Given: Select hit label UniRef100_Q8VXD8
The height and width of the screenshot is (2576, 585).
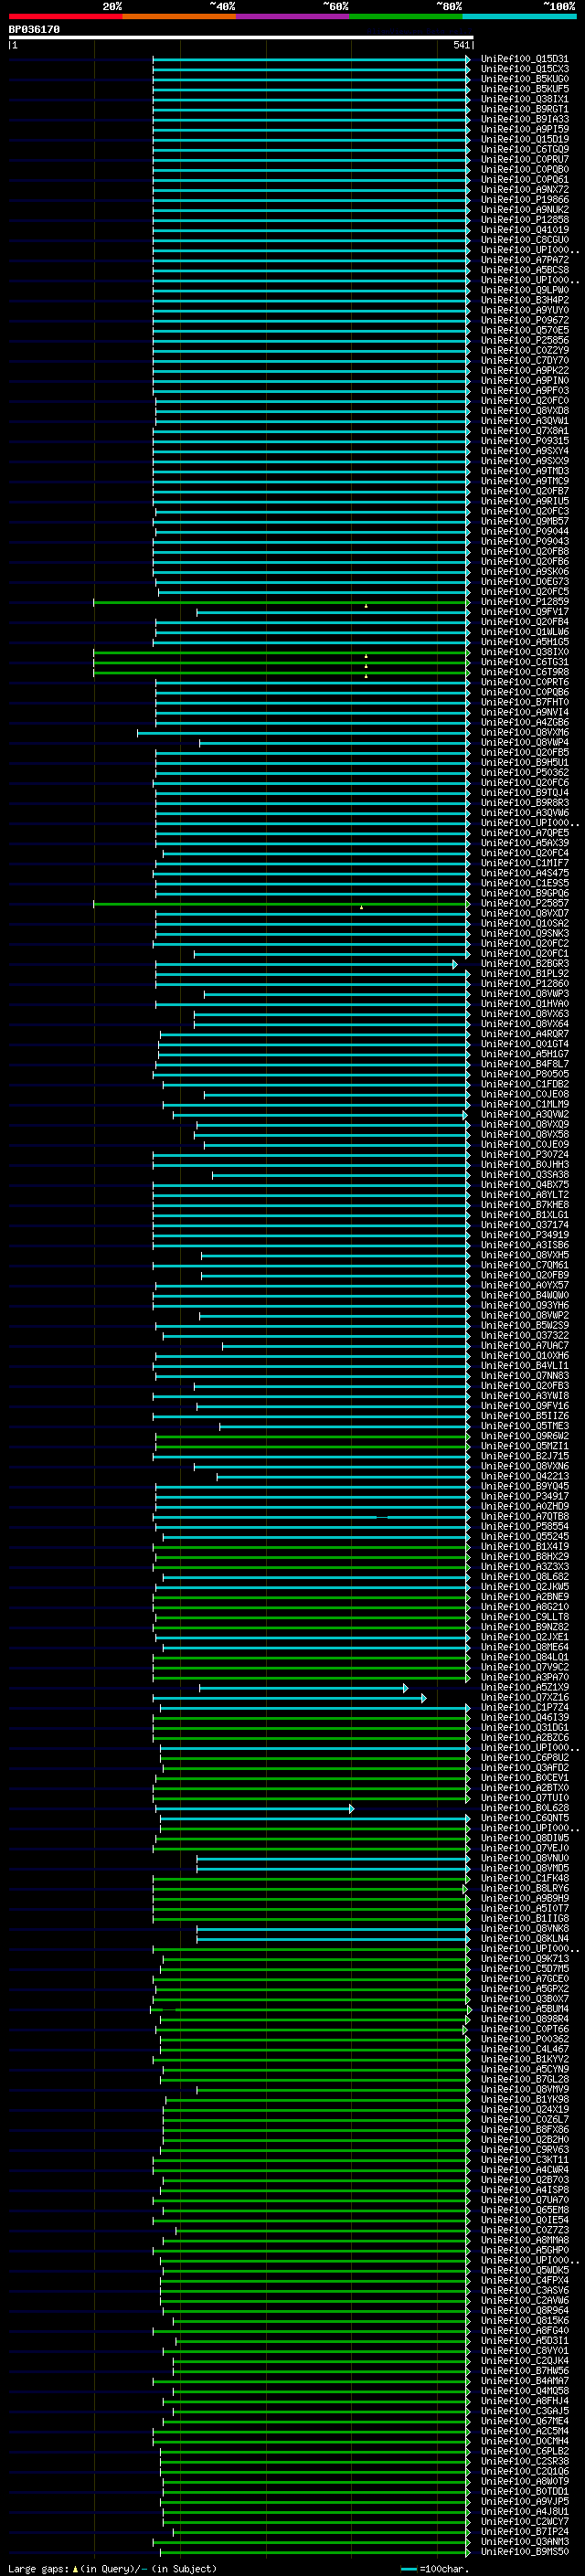Looking at the screenshot, I should 524,411.
